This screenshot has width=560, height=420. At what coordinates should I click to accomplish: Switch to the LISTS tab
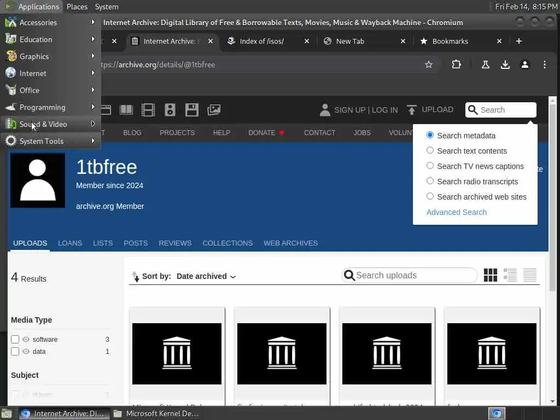tap(103, 243)
